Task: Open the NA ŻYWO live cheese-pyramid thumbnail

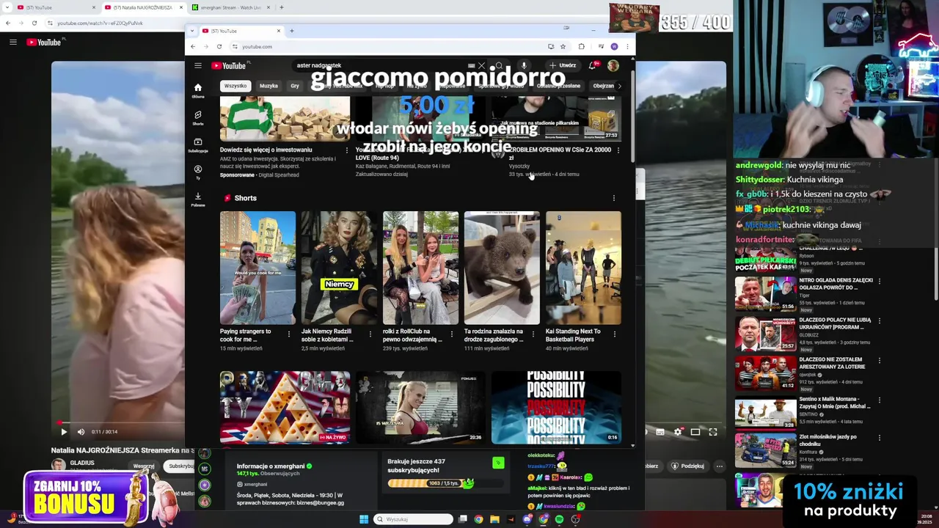Action: click(285, 407)
